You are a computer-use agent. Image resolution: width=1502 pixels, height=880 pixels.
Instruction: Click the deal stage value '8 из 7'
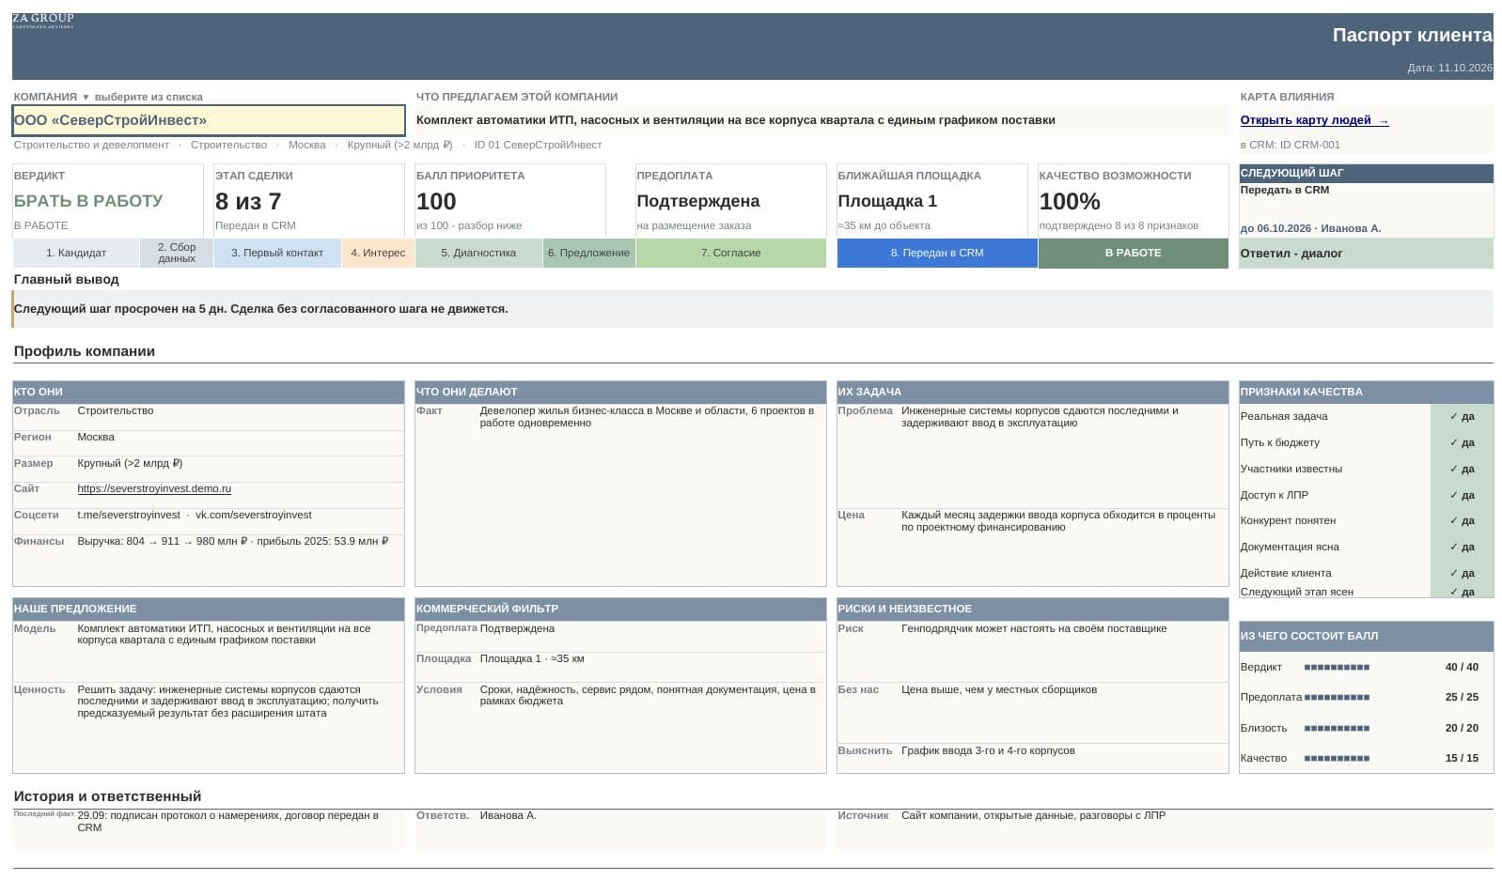(248, 201)
